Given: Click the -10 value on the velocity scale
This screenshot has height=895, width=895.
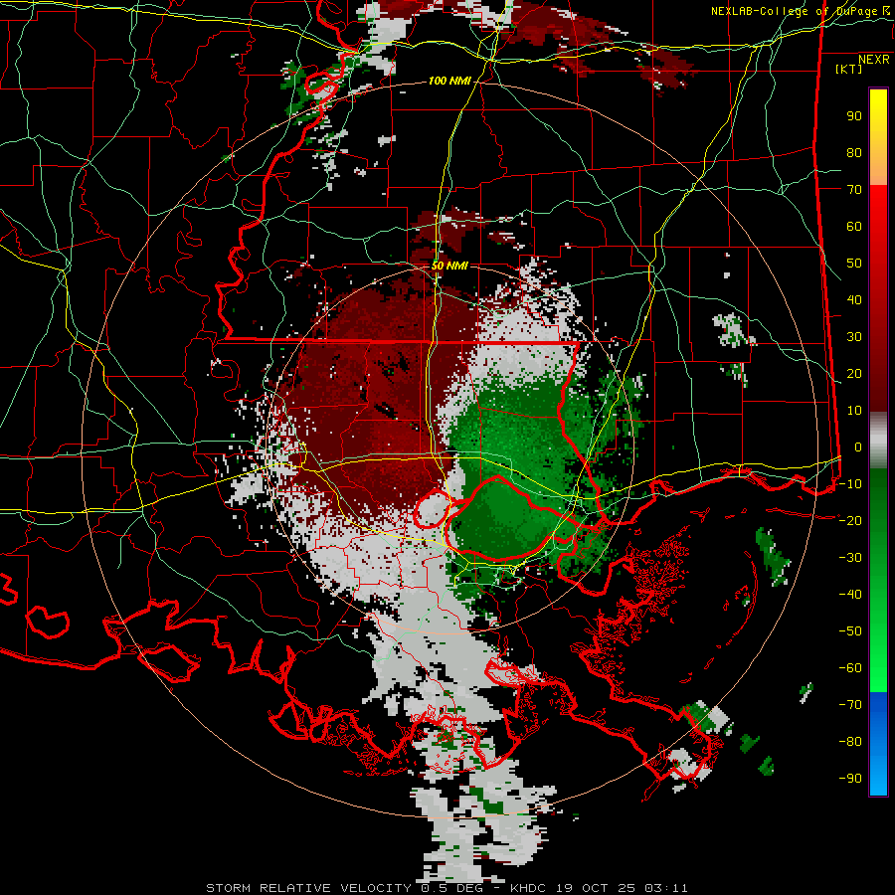Looking at the screenshot, I should pyautogui.click(x=850, y=484).
